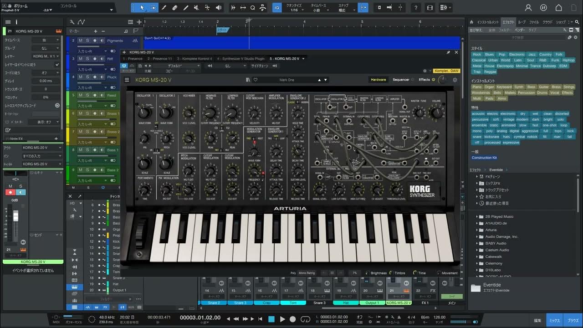The width and height of the screenshot is (583, 328).
Task: Open the preset browser library icon
Action: coord(248,80)
